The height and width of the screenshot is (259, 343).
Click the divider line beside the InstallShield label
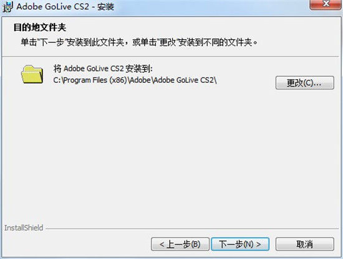(x=192, y=229)
